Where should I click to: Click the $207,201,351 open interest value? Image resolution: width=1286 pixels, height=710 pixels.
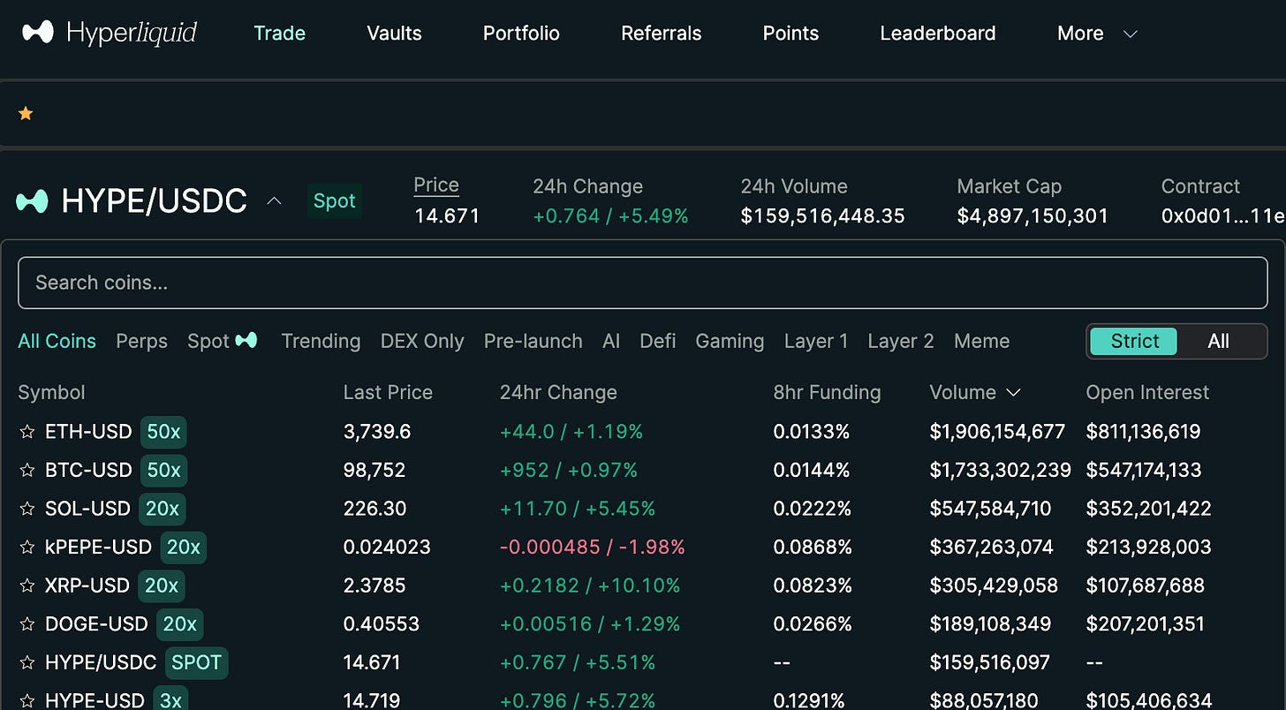[1146, 624]
